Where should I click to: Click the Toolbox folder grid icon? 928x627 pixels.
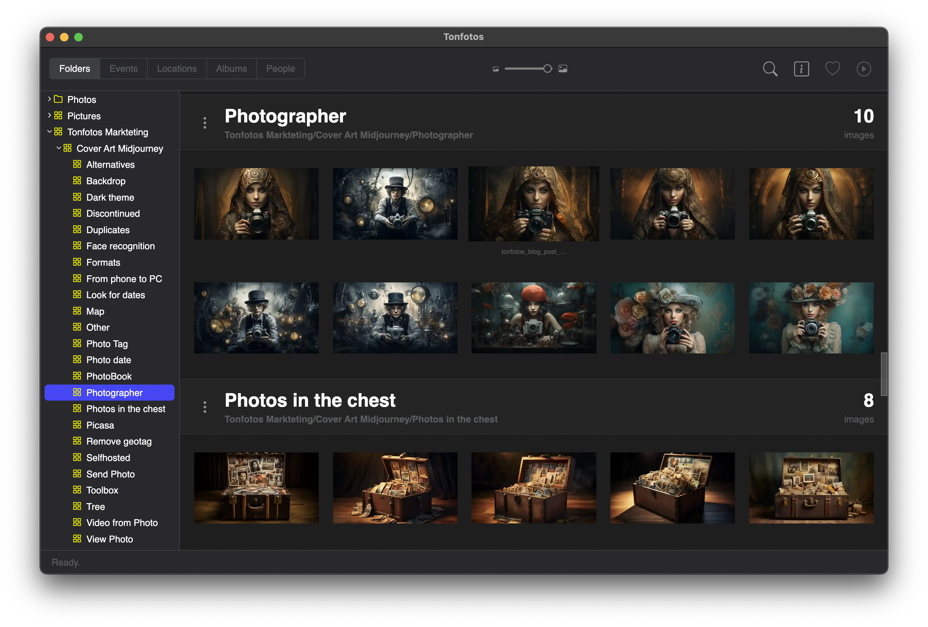[x=77, y=490]
